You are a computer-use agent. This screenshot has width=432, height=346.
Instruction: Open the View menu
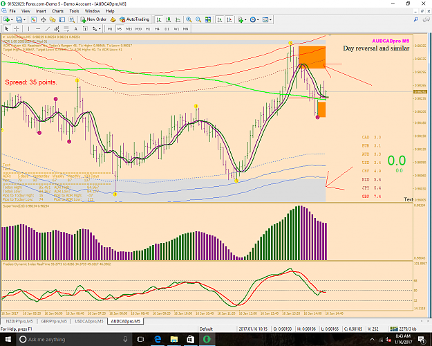point(26,11)
